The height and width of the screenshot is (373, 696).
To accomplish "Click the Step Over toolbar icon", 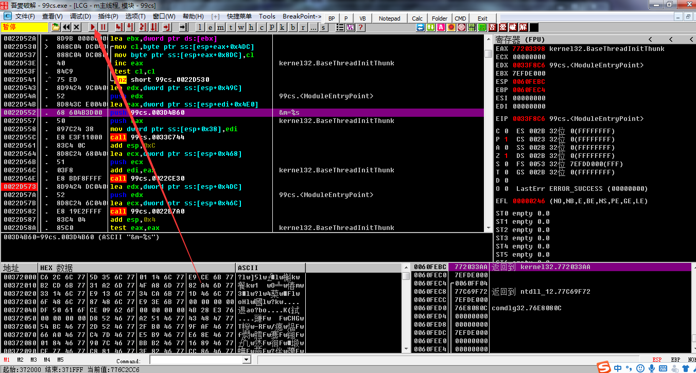I will pos(130,27).
